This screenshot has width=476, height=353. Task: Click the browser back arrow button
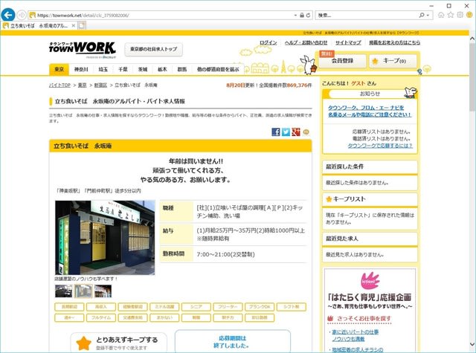coord(9,15)
